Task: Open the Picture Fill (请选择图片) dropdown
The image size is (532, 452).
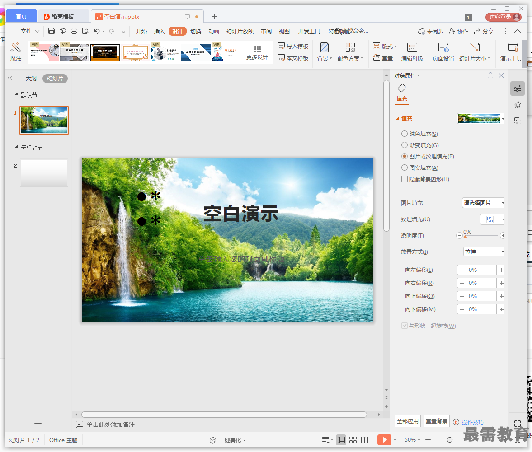Action: click(x=483, y=203)
